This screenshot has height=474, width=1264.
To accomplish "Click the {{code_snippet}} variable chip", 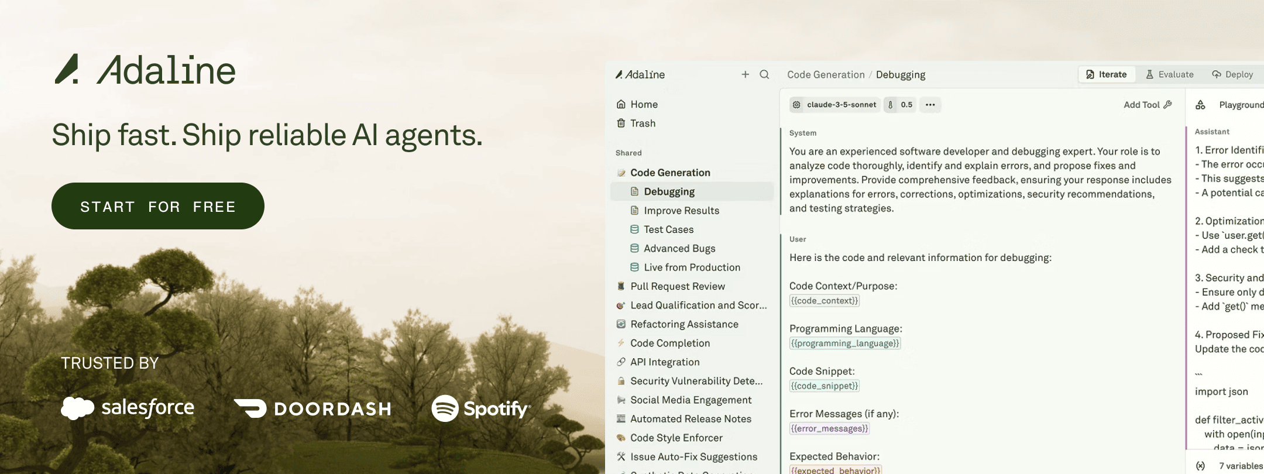I will pos(825,386).
